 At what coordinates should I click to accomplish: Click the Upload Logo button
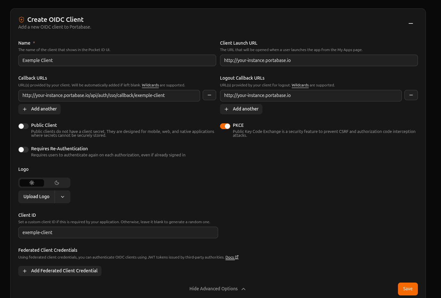point(36,197)
